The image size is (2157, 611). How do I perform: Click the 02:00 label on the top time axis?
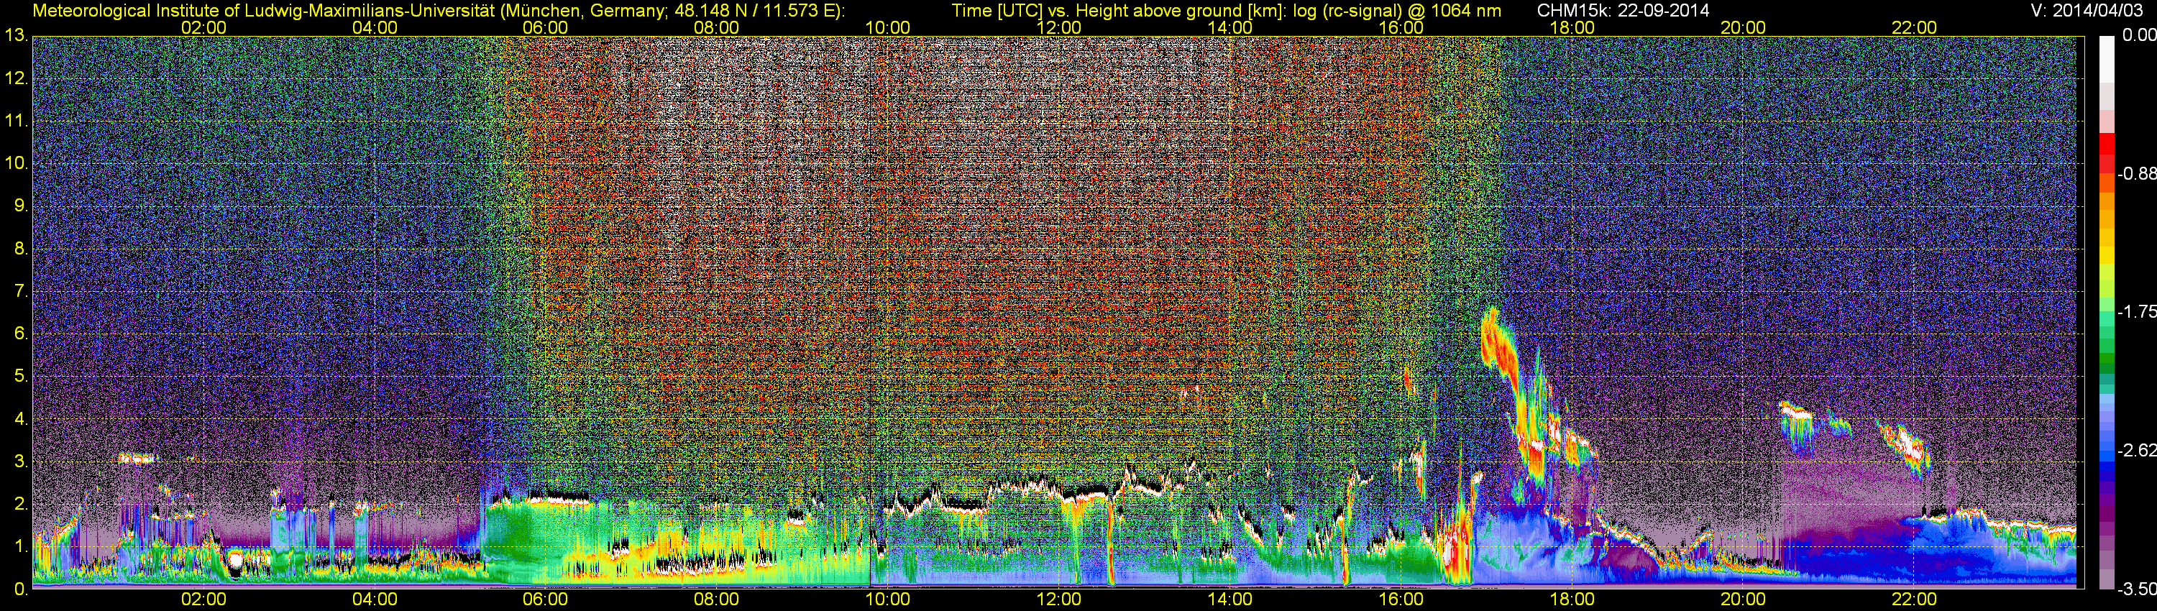(x=203, y=27)
